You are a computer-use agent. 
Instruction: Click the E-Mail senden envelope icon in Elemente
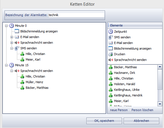[111, 43]
